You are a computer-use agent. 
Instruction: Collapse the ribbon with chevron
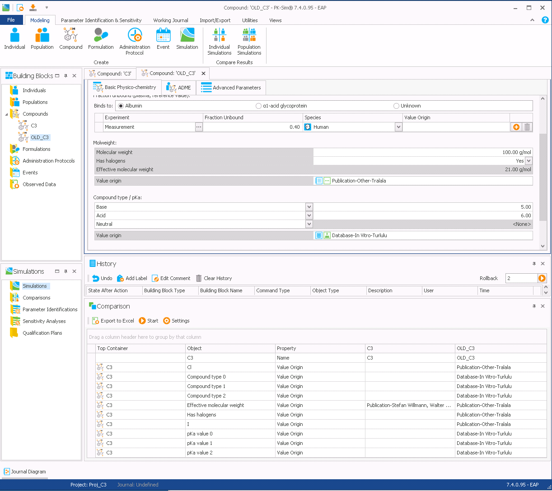pyautogui.click(x=533, y=20)
